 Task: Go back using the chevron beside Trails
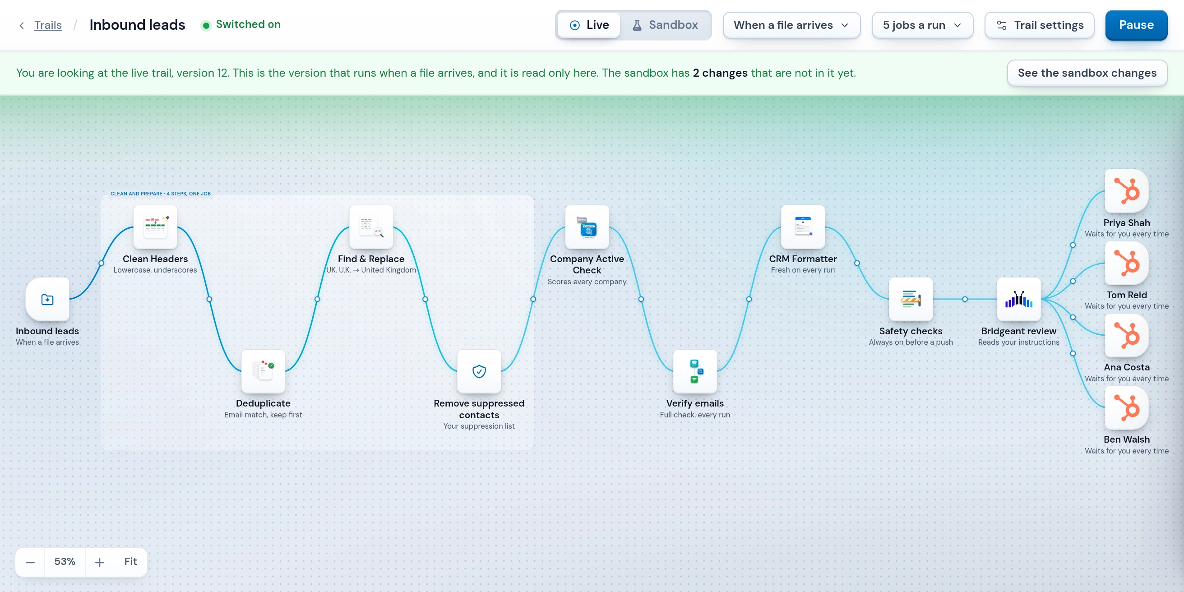pos(22,25)
